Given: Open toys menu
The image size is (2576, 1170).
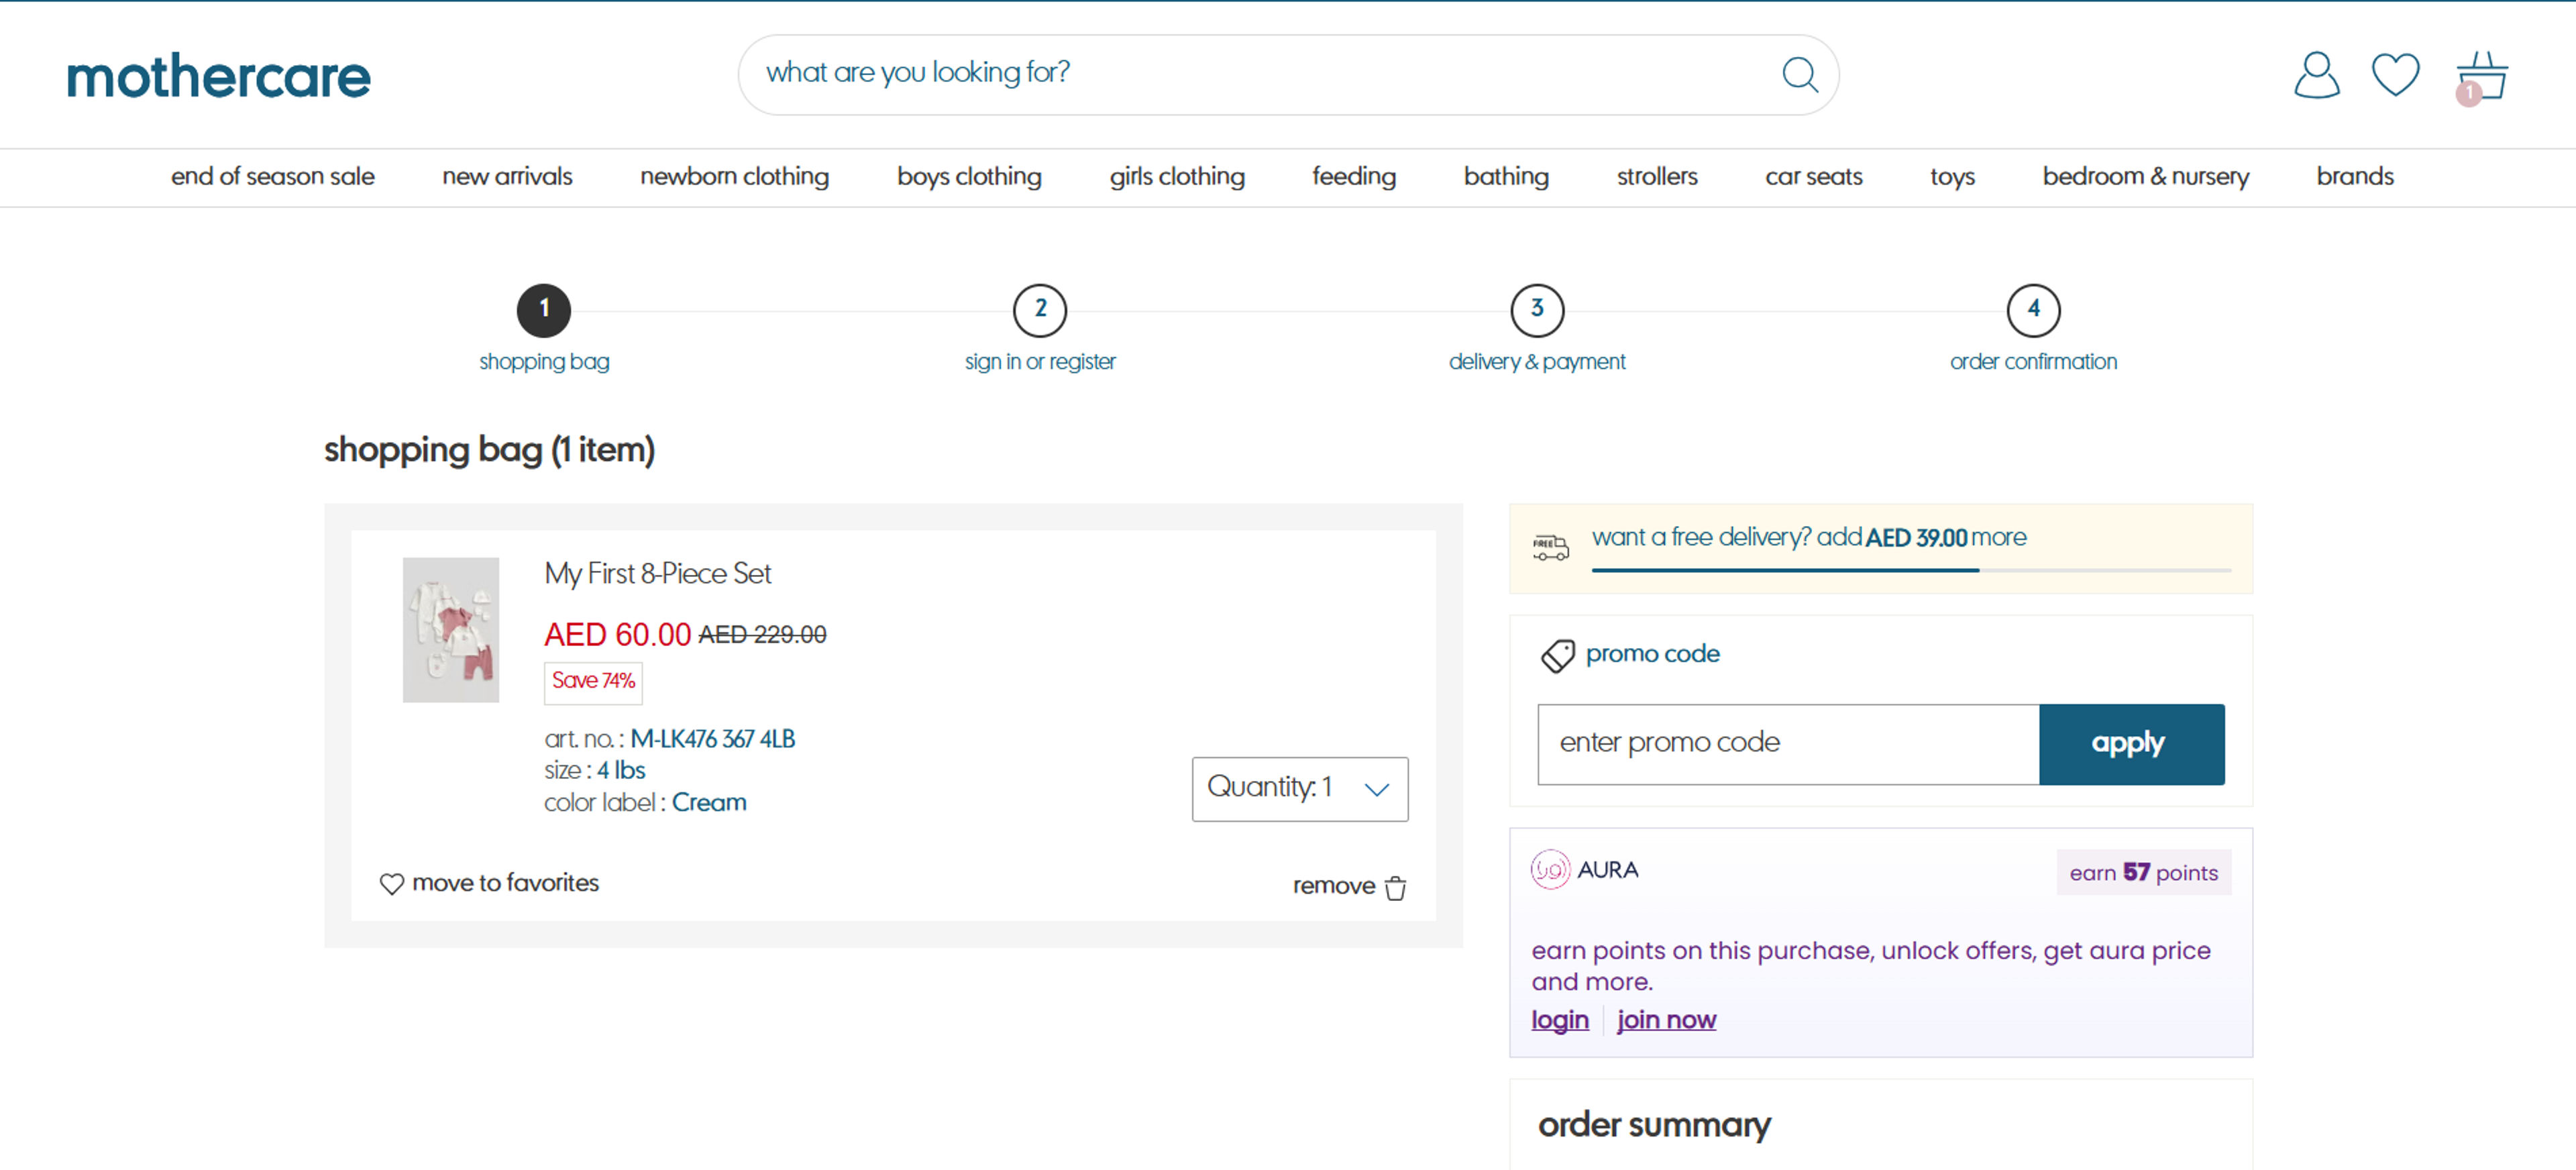Looking at the screenshot, I should pos(1952,176).
